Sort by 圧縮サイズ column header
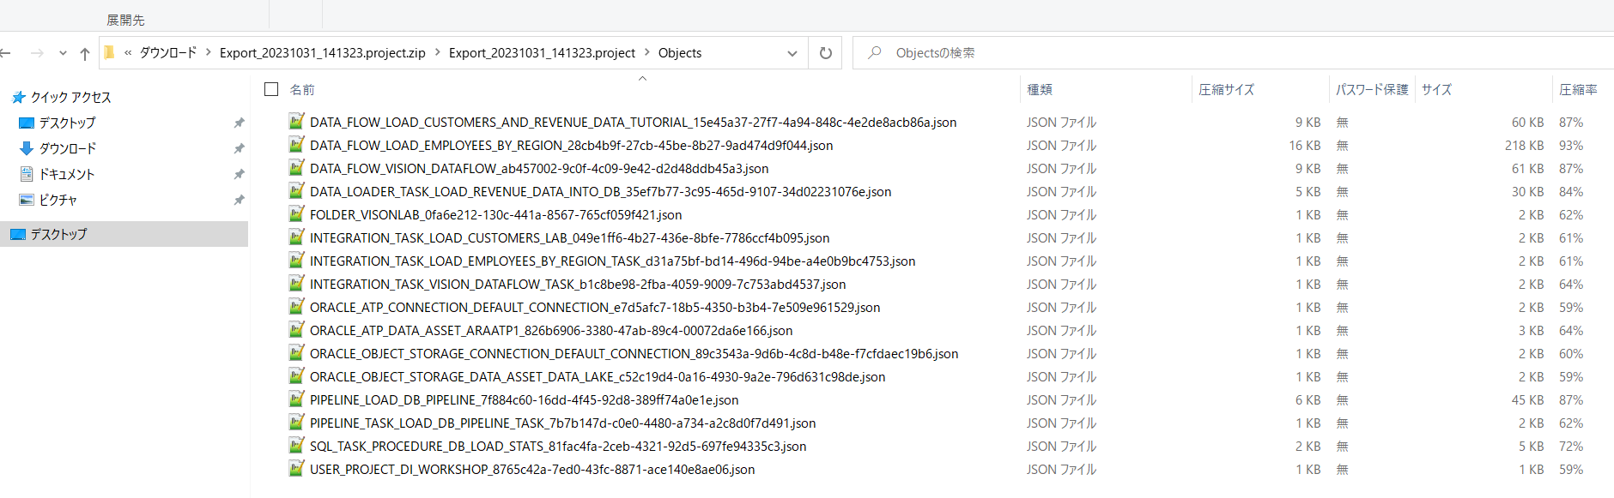 point(1226,90)
